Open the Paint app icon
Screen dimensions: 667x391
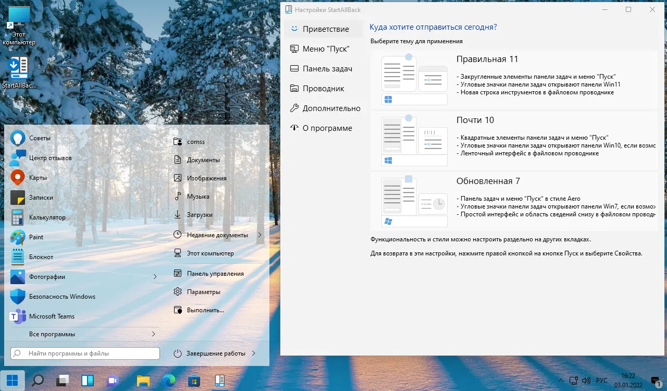click(18, 237)
